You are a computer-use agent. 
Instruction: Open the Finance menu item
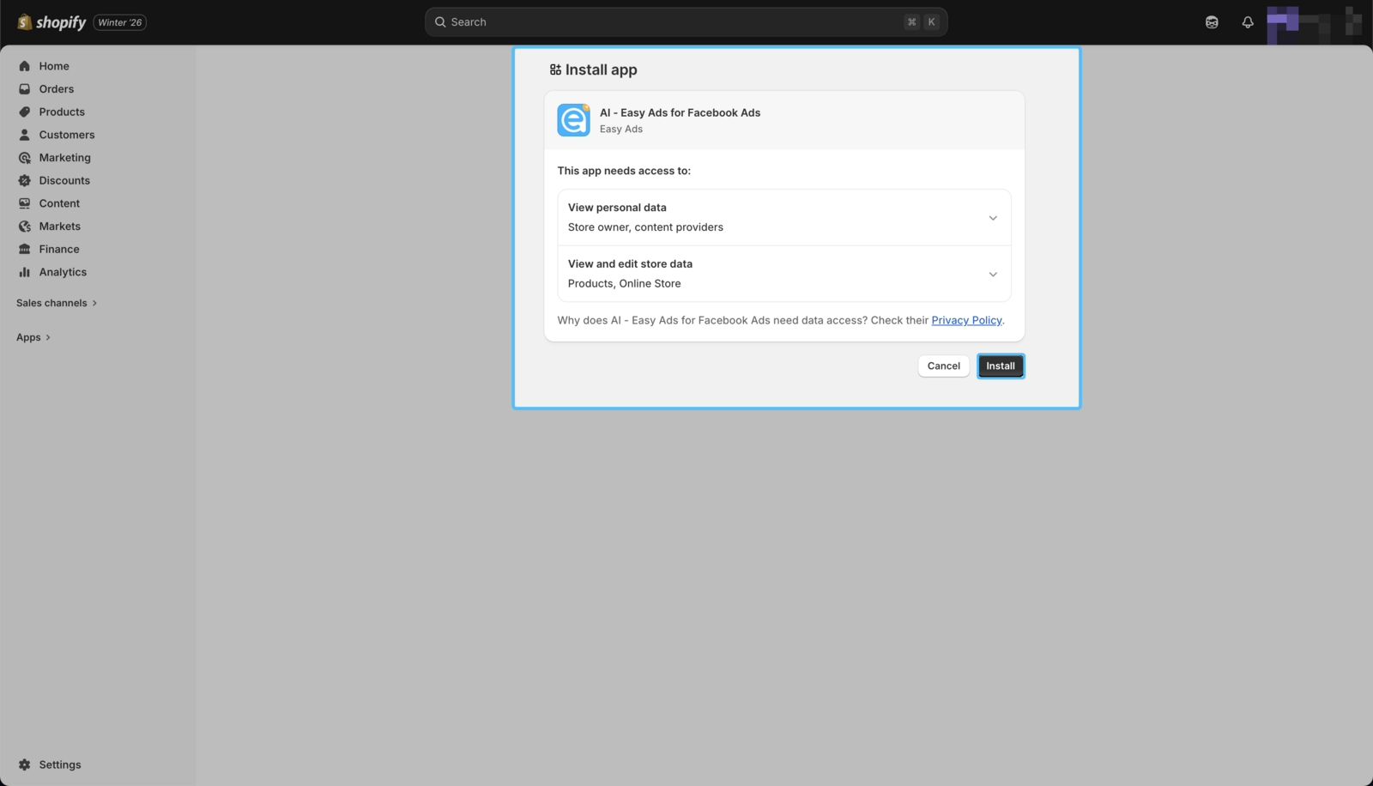pos(59,249)
